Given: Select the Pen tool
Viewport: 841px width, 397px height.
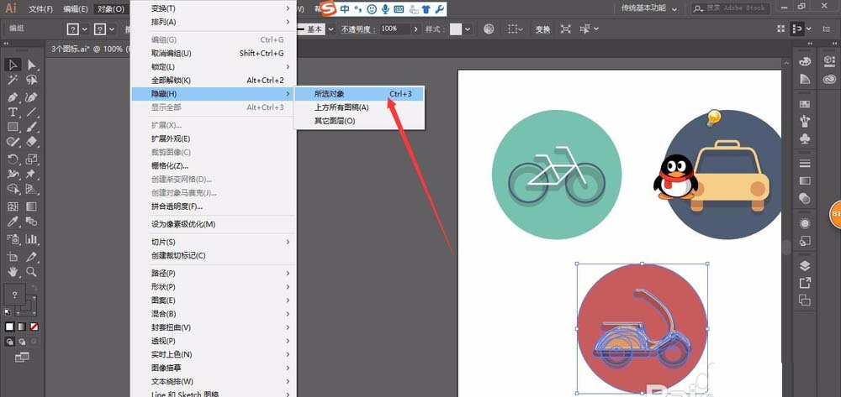Looking at the screenshot, I should (13, 97).
